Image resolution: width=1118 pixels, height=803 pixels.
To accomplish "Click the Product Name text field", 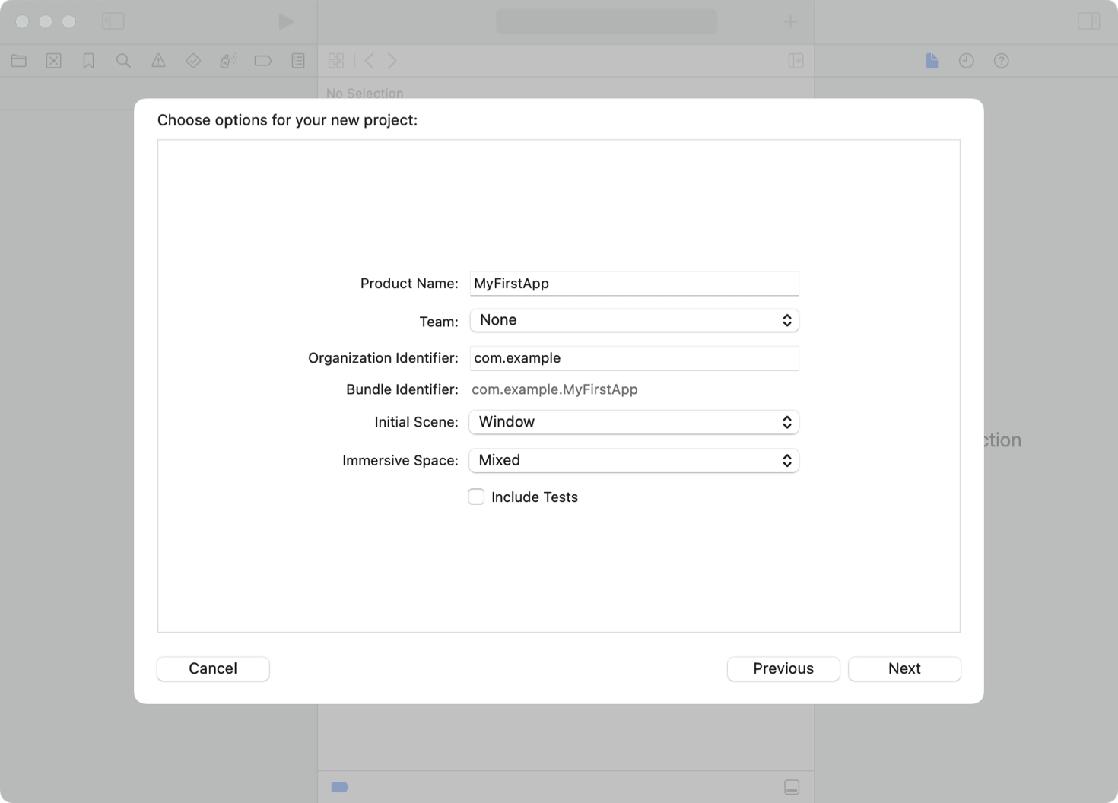I will [634, 284].
